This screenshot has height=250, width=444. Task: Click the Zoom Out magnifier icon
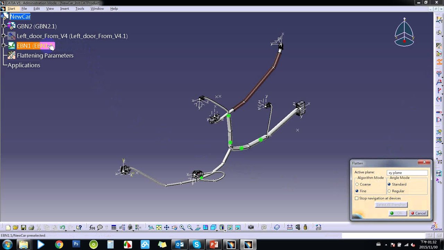point(190,227)
